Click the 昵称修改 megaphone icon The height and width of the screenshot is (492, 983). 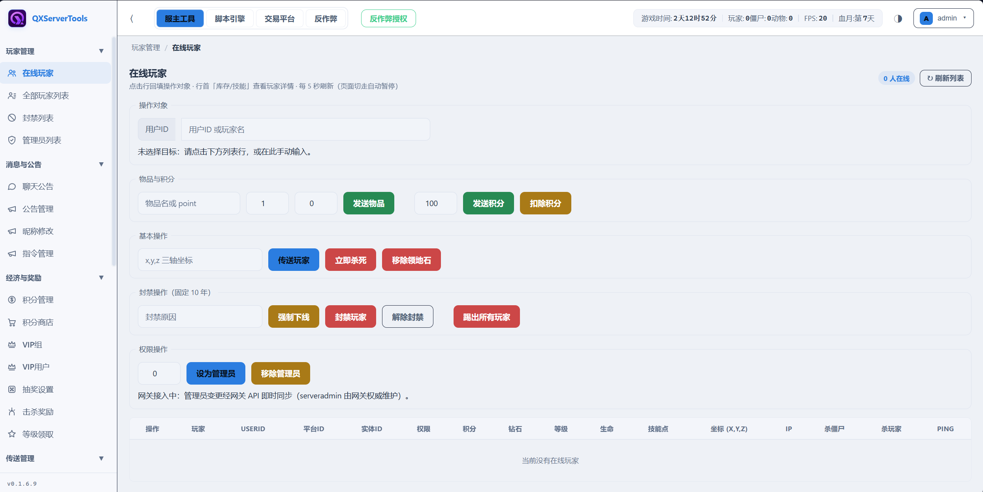[x=12, y=231]
